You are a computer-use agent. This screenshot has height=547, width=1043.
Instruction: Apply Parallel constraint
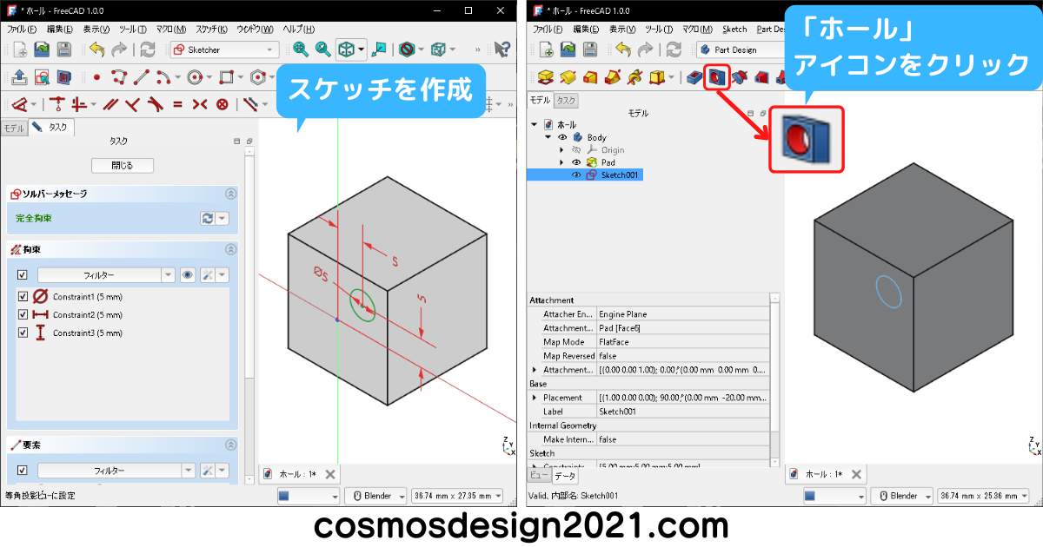(110, 104)
